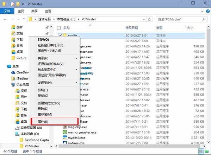The width and height of the screenshot is (211, 155).
Task: Sort by 大小 column header
Action: click(x=190, y=28)
